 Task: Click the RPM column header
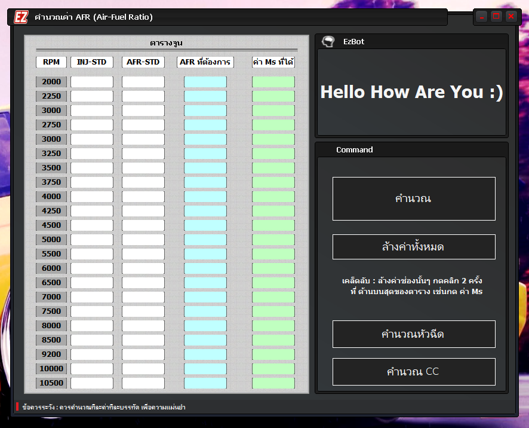pyautogui.click(x=51, y=62)
